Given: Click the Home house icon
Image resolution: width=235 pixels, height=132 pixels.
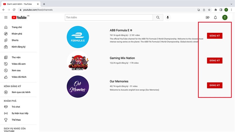Looking at the screenshot, I should 6,27.
